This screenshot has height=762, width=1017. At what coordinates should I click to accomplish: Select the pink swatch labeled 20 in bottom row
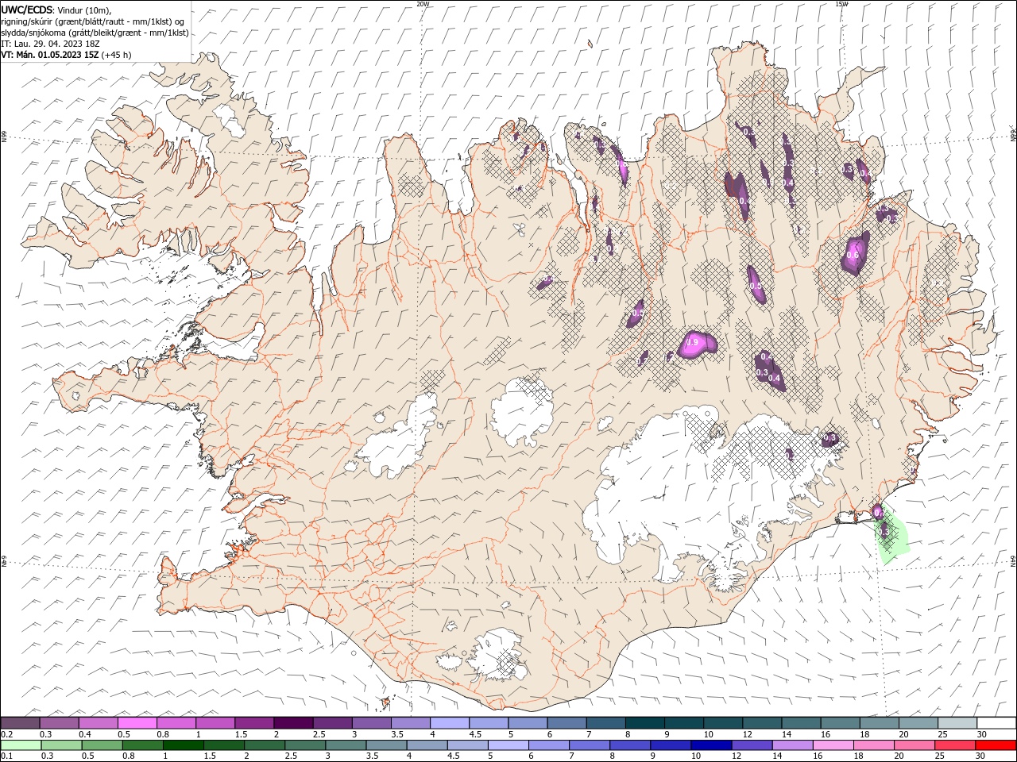click(914, 745)
